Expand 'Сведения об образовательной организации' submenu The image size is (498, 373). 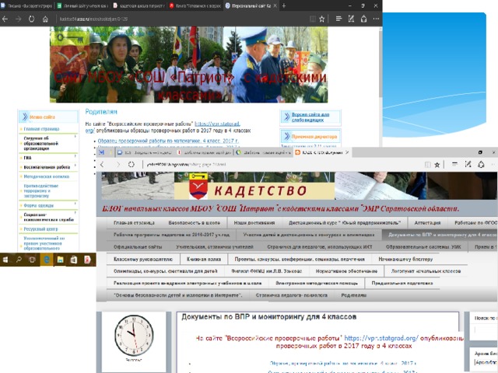[75, 137]
